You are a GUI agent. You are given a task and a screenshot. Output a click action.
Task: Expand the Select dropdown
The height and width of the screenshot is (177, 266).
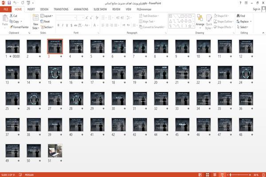(x=243, y=27)
